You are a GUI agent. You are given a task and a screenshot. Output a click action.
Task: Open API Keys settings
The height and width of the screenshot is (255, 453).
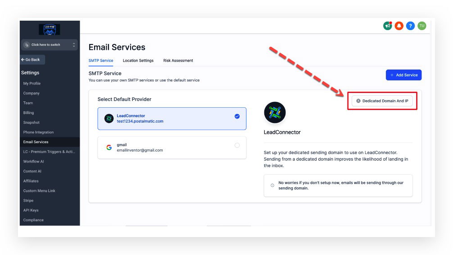coord(31,211)
